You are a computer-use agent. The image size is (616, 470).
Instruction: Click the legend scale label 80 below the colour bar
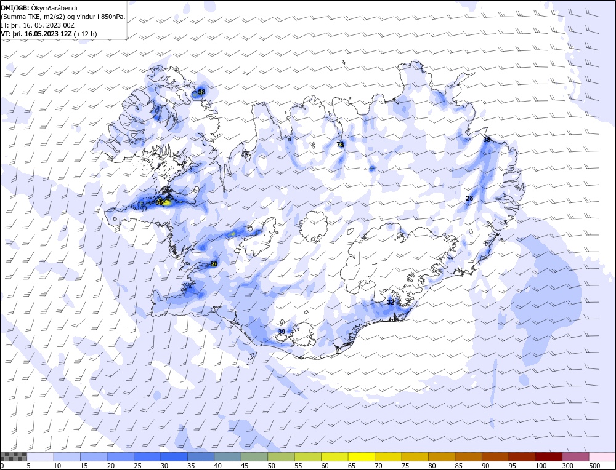[x=432, y=466]
